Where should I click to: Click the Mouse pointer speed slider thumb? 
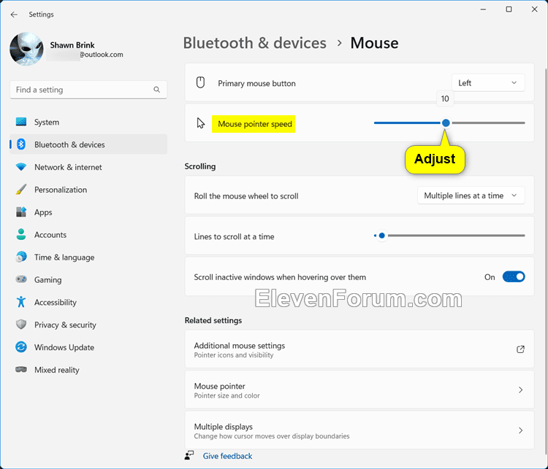446,123
